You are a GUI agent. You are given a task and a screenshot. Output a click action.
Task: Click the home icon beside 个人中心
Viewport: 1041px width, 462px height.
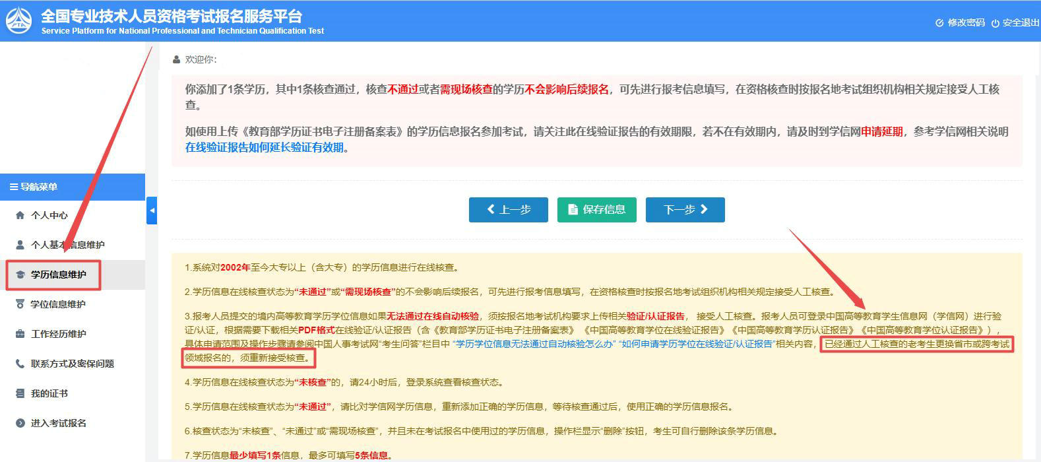[20, 215]
